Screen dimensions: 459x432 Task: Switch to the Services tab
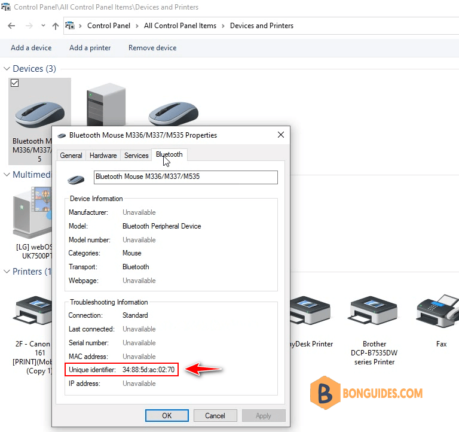(136, 156)
